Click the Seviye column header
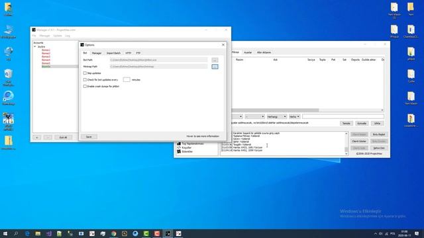Image resolution: width=424 pixels, height=238 pixels. coord(311,59)
